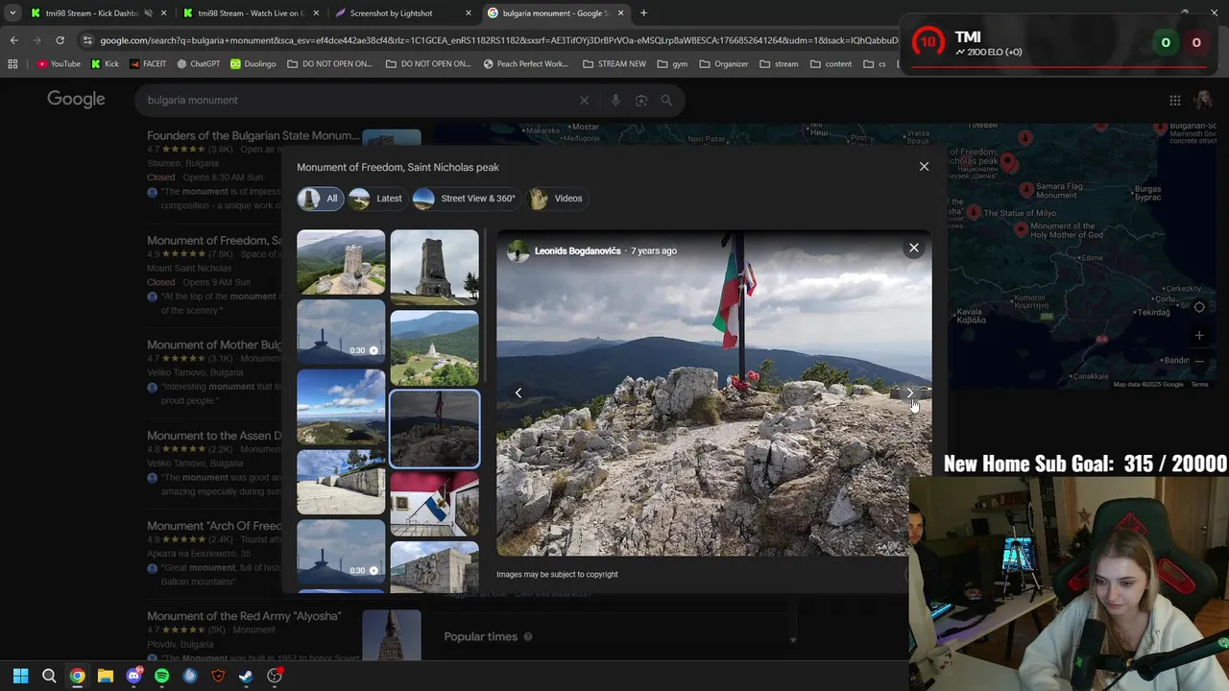Open Monument Arch Of Freedom result
Image resolution: width=1229 pixels, height=691 pixels.
click(214, 526)
